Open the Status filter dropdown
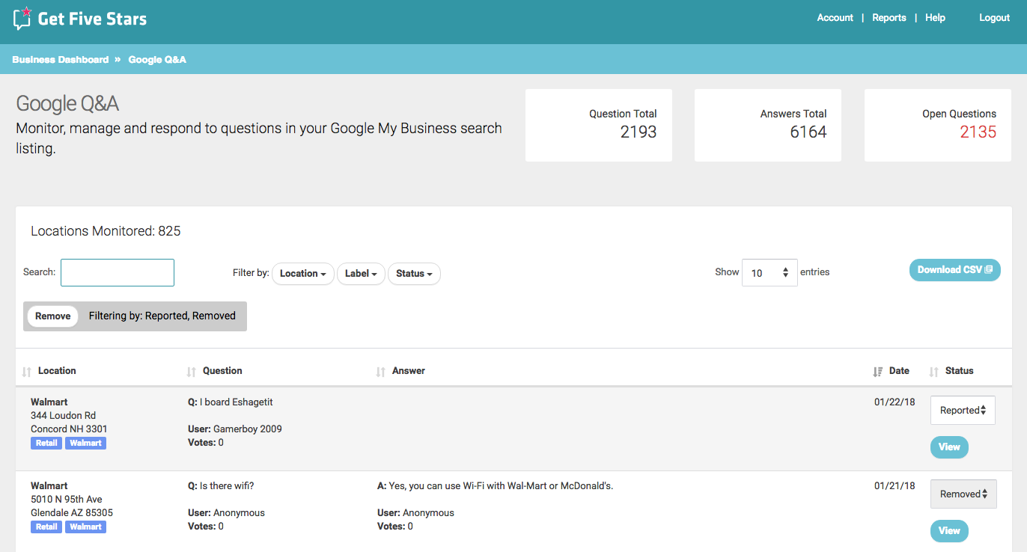This screenshot has width=1027, height=552. [x=414, y=274]
